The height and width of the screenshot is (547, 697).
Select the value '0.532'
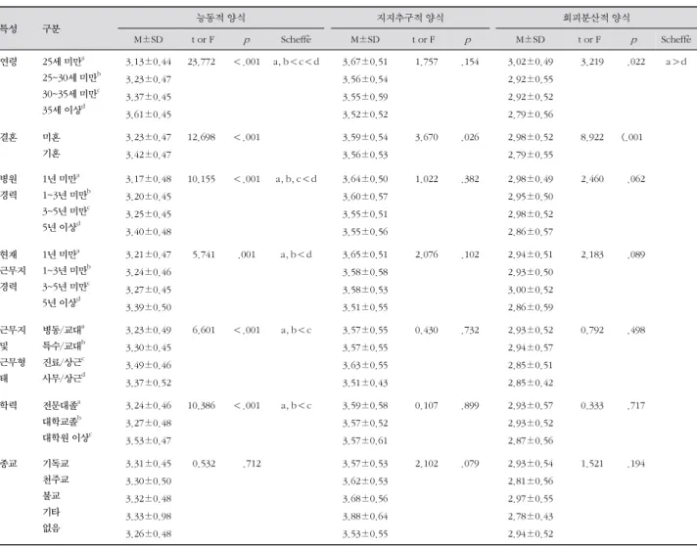tap(204, 463)
